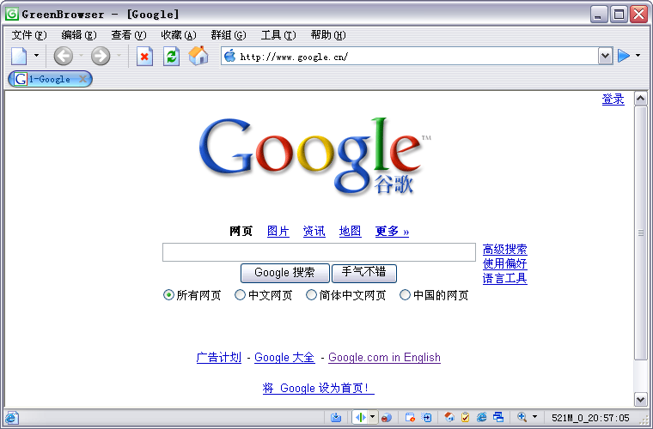Screen dimensions: 653x429
Task: Open the 图片 images link
Action: pyautogui.click(x=278, y=231)
